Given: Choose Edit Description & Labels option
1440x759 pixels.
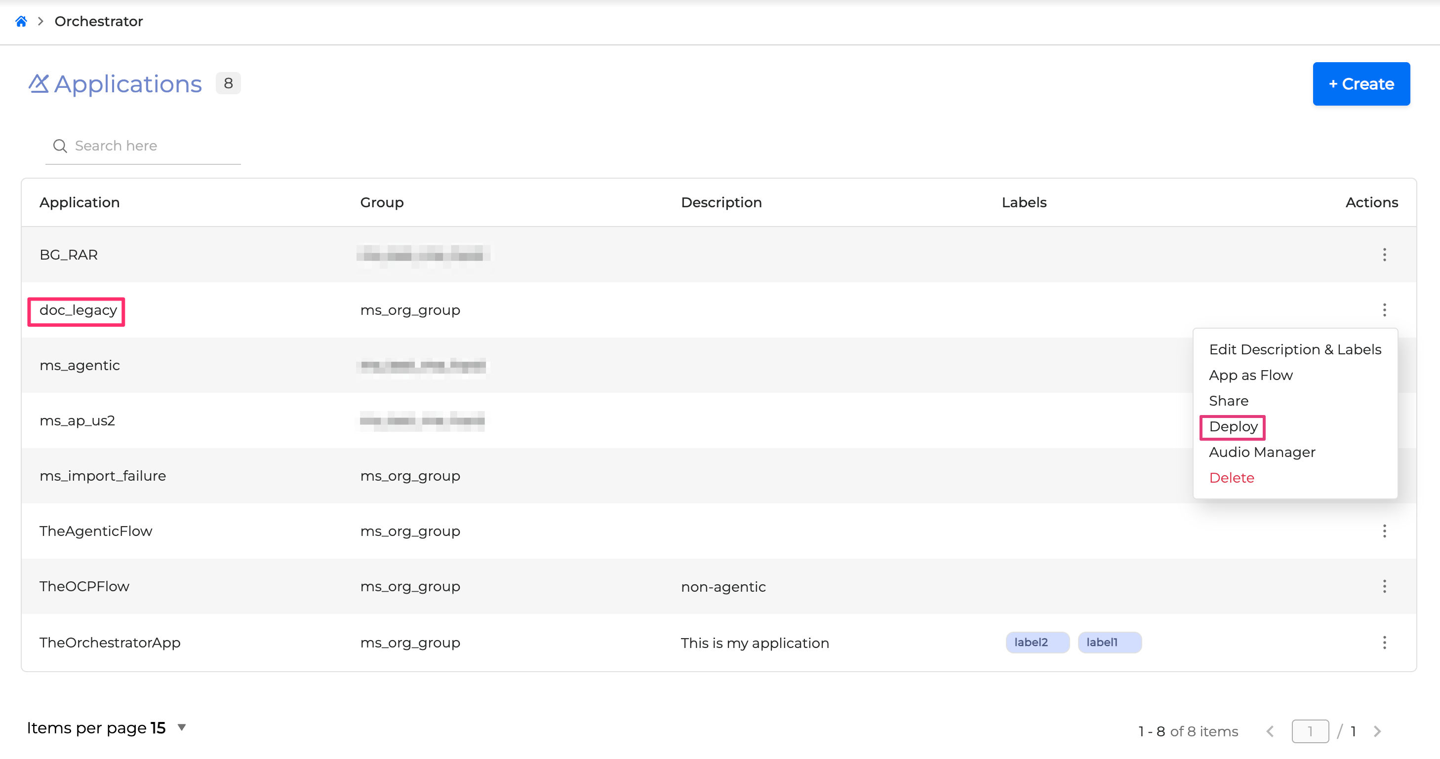Looking at the screenshot, I should (x=1295, y=349).
